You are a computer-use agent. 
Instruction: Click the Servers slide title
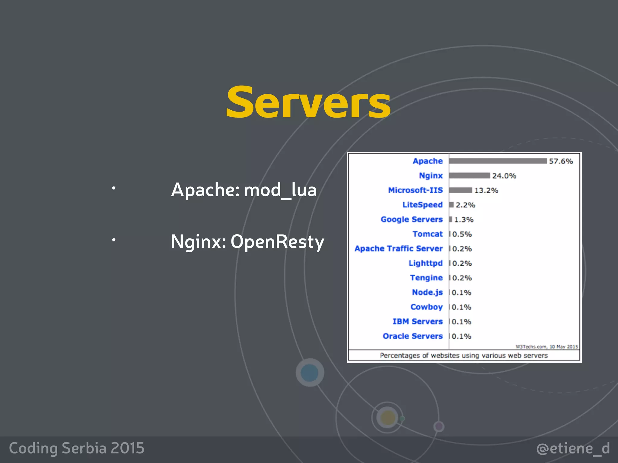coord(308,102)
